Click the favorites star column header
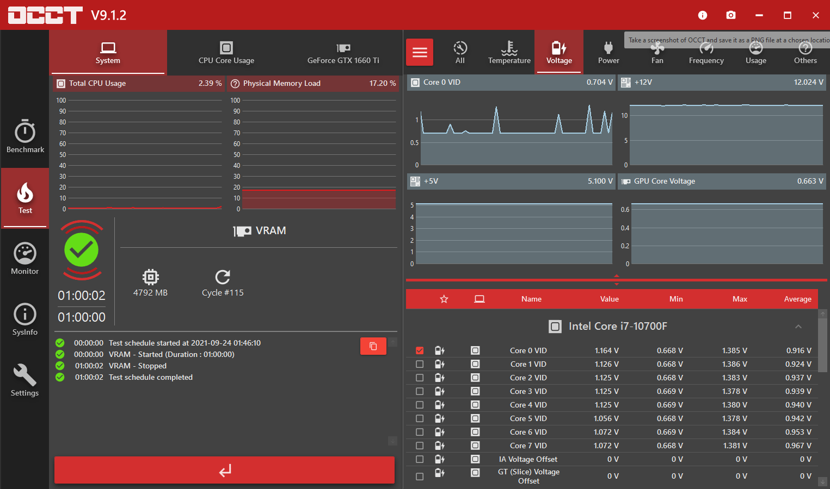Screen dimensions: 830x489 [x=444, y=299]
